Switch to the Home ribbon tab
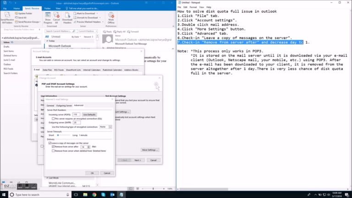 [16, 8]
